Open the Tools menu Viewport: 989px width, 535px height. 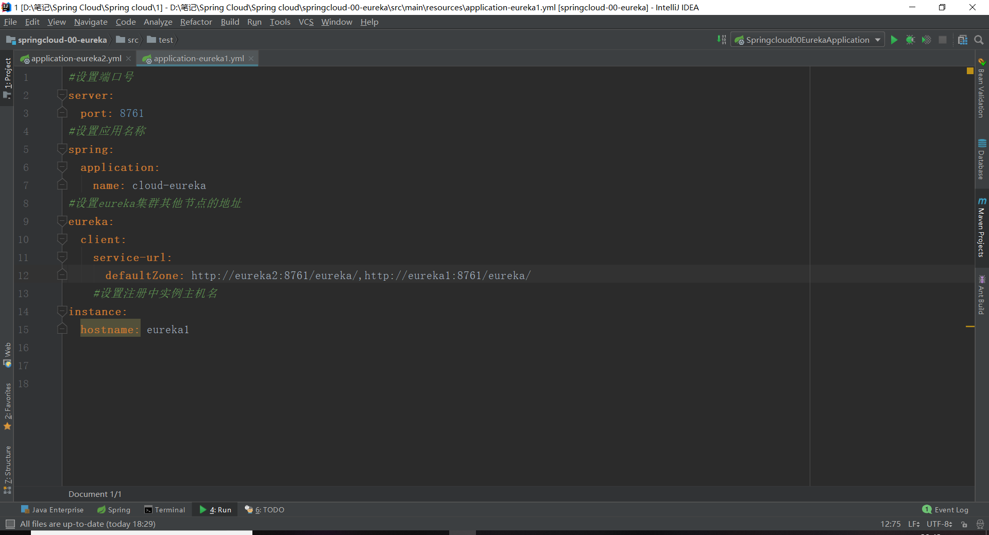(x=280, y=22)
